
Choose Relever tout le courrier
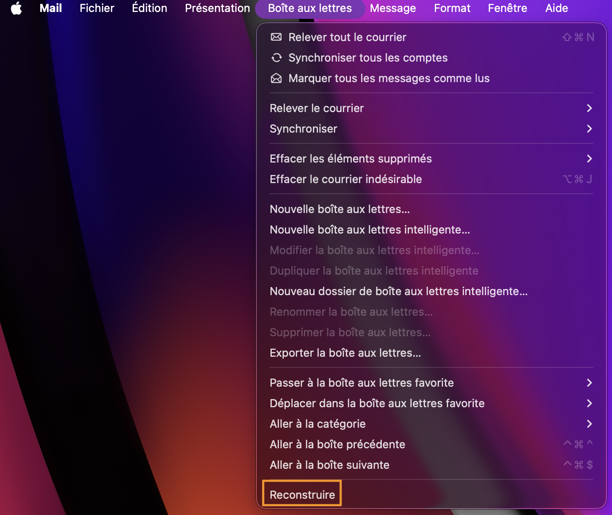pyautogui.click(x=431, y=37)
